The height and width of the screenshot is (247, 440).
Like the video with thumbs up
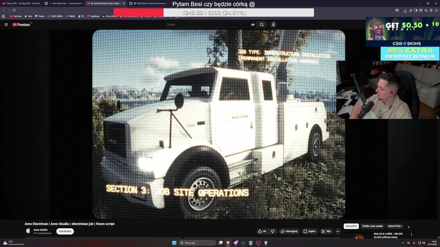click(262, 231)
